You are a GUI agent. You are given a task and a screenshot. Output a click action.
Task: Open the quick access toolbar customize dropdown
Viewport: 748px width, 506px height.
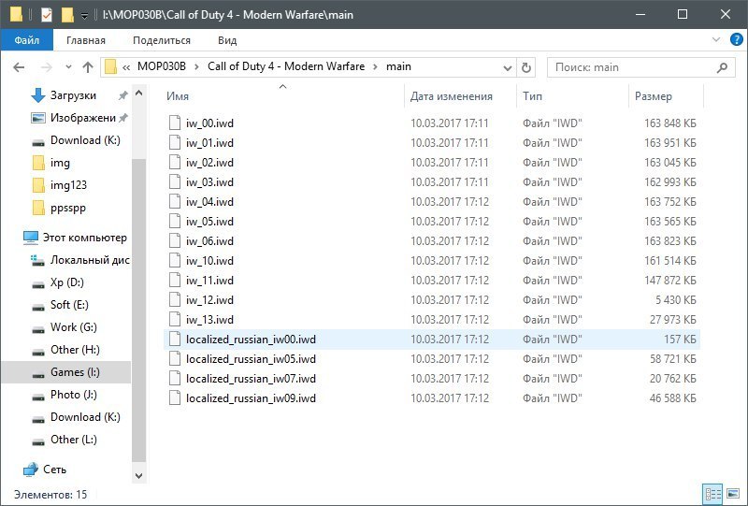click(x=85, y=15)
